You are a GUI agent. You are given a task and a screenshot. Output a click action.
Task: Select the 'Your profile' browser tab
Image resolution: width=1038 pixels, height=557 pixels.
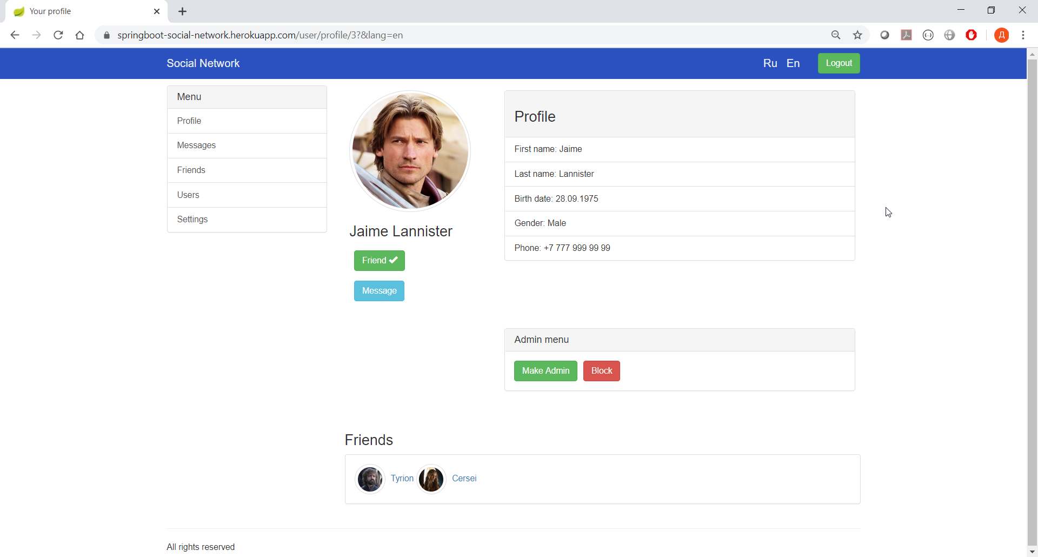pyautogui.click(x=86, y=11)
